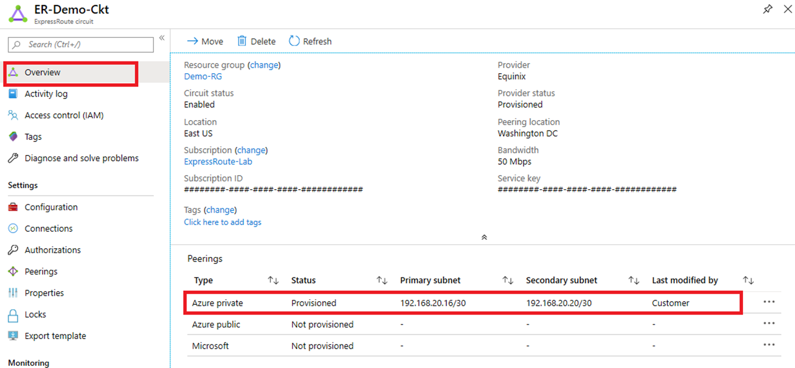Open the ellipsis menu for Microsoft peering

[769, 344]
